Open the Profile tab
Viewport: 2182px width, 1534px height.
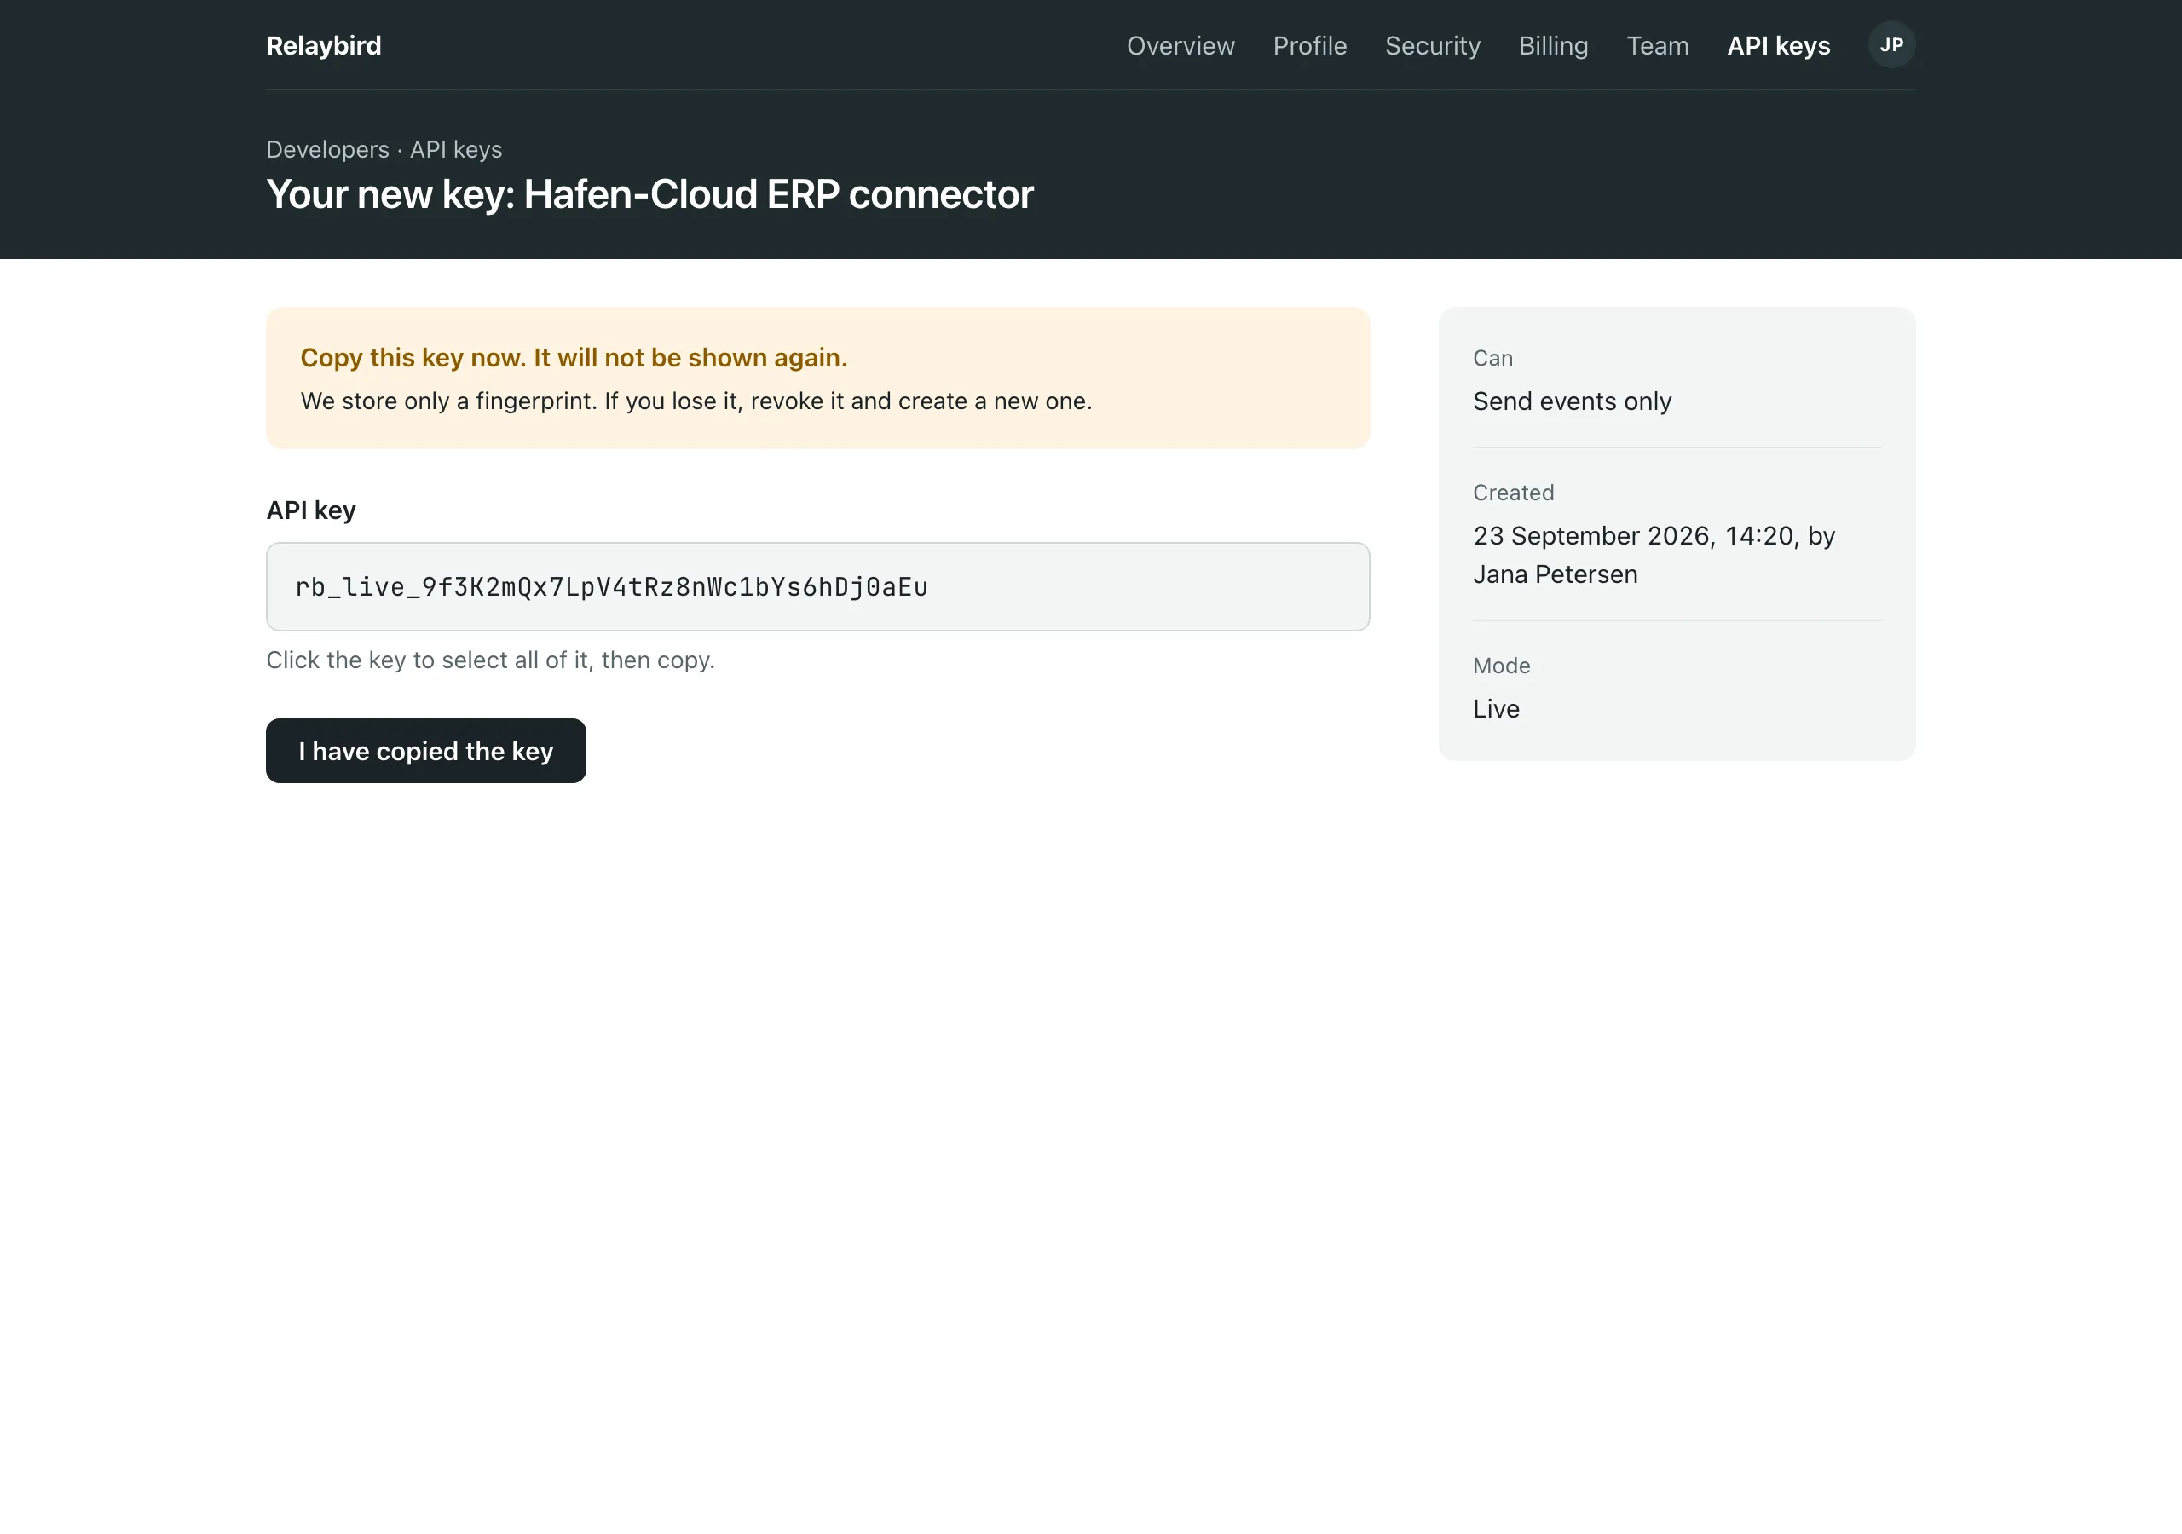point(1309,46)
